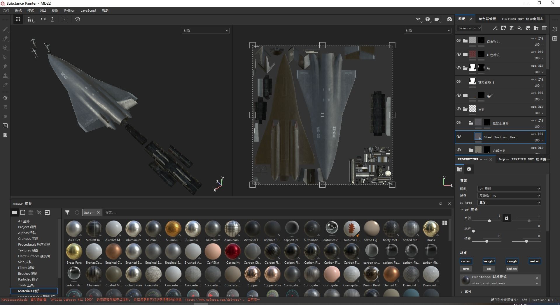Select the Clone stamp tool
This screenshot has width=560, height=305.
(x=5, y=76)
